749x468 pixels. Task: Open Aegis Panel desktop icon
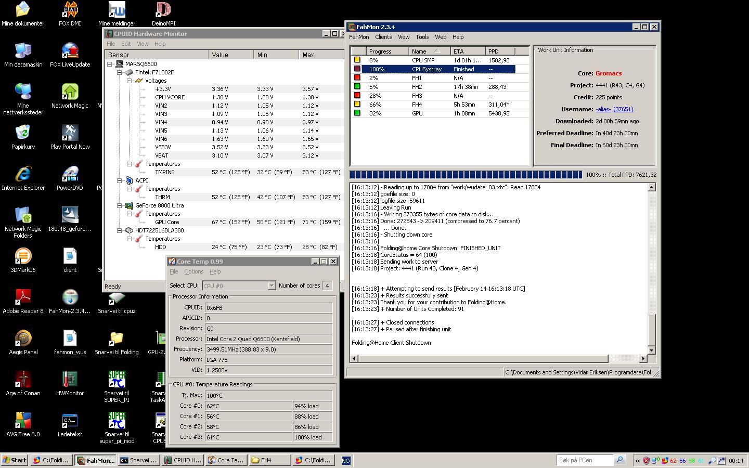(x=23, y=343)
